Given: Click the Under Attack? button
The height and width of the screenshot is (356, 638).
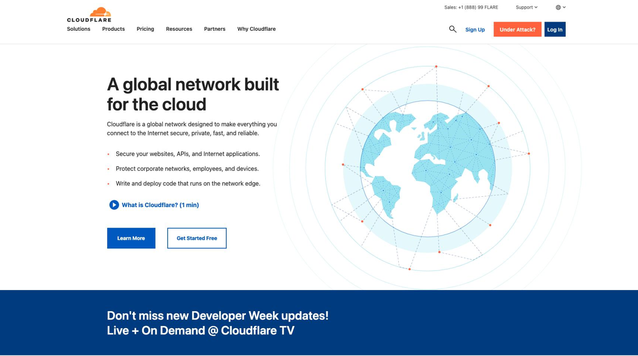Looking at the screenshot, I should point(517,29).
